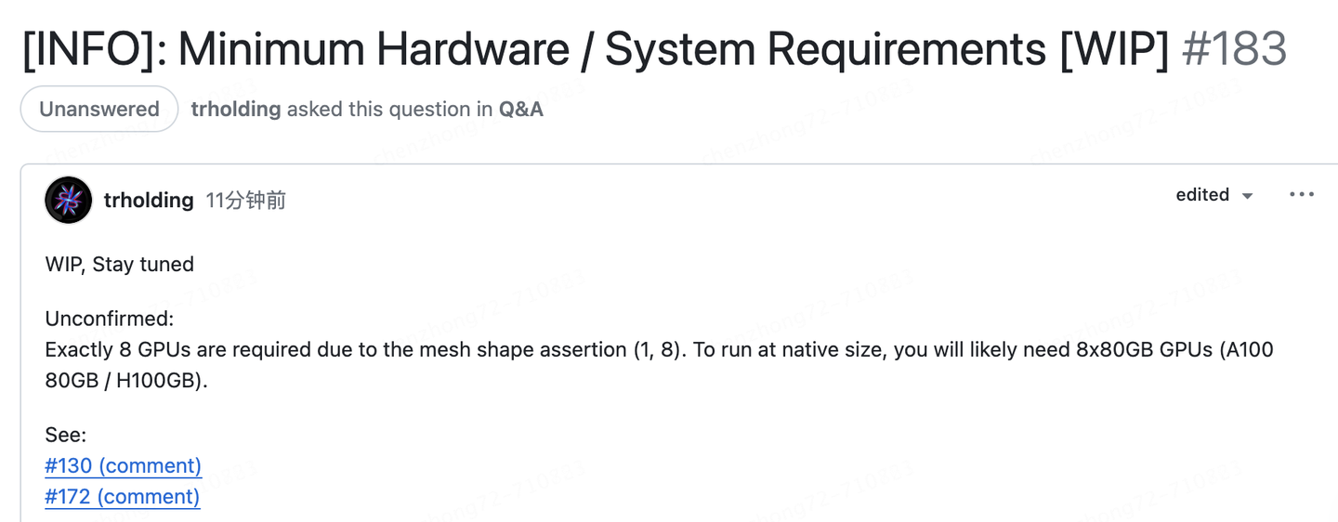This screenshot has height=522, width=1338.
Task: Click the "See:" label above the links
Action: point(66,436)
